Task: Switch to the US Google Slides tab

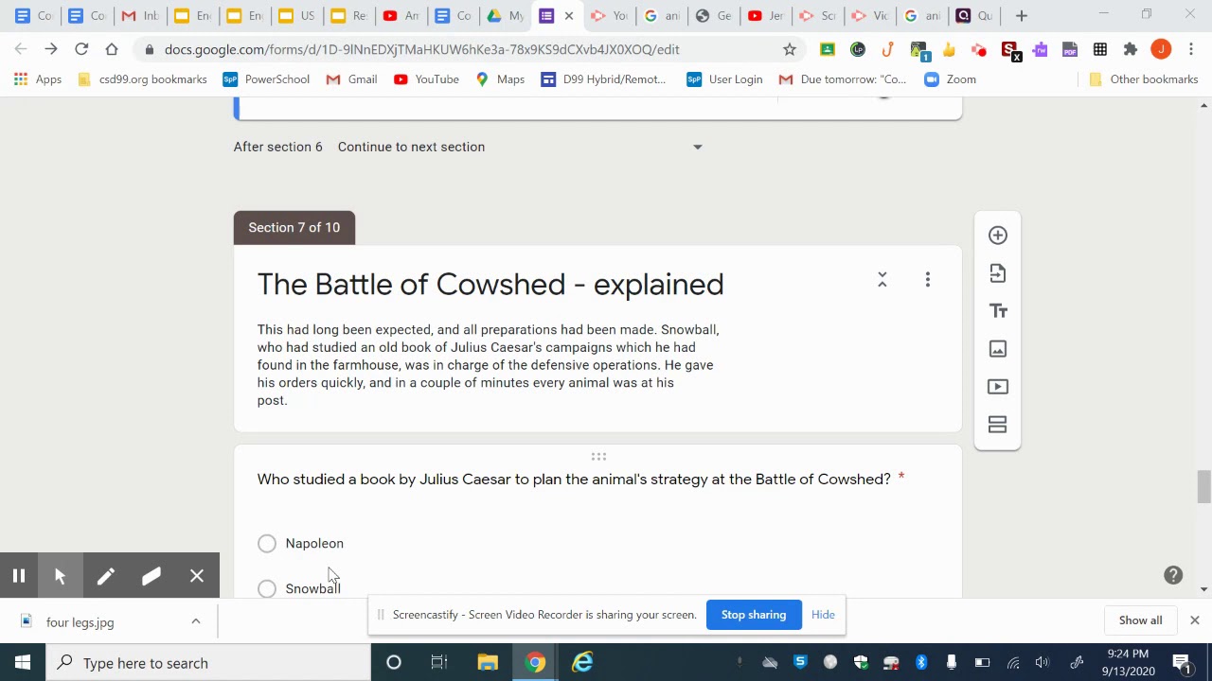Action: pyautogui.click(x=296, y=16)
